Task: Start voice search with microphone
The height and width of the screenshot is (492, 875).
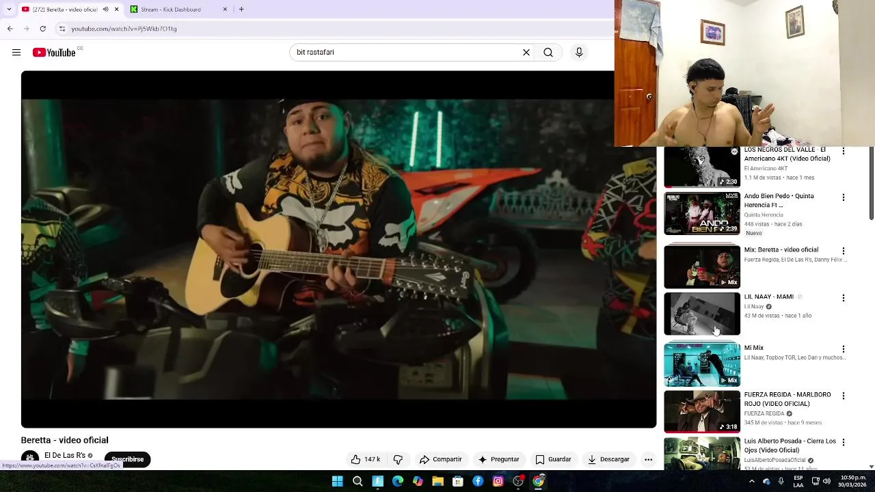Action: (579, 53)
